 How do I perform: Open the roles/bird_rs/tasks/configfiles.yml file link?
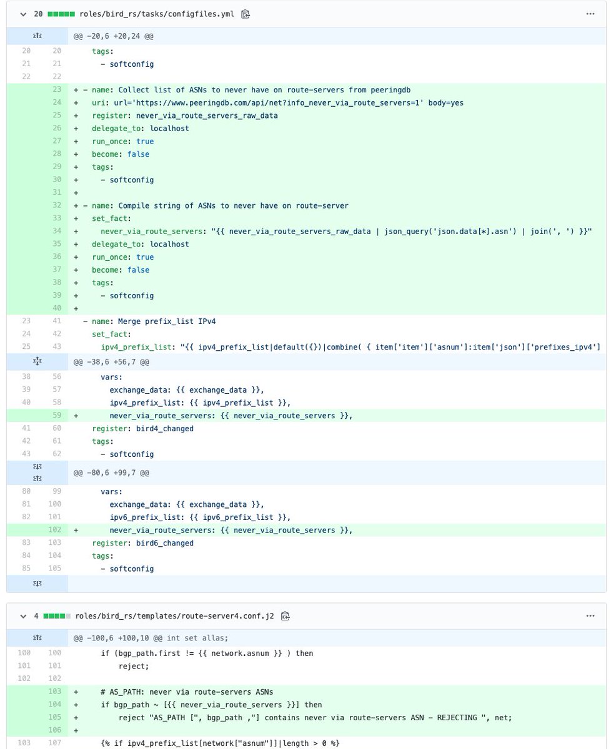pyautogui.click(x=157, y=14)
